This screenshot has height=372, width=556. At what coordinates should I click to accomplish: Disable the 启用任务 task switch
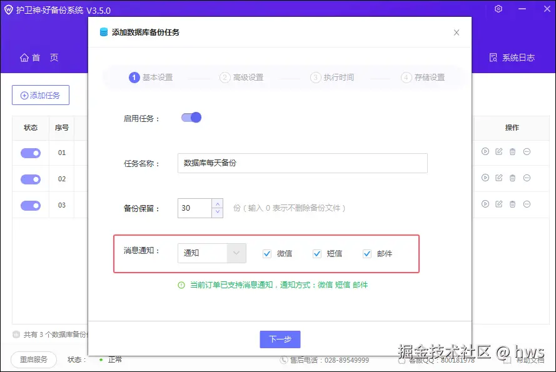(x=191, y=117)
